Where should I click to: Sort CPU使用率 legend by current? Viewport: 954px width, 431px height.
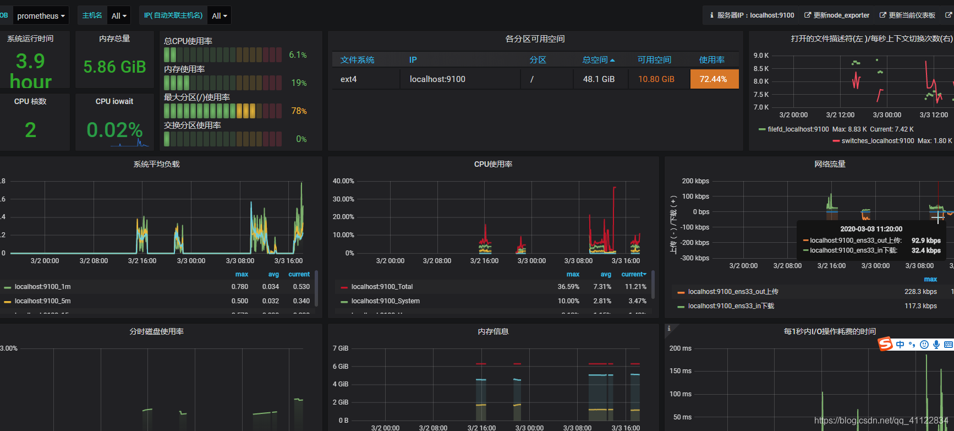[634, 274]
